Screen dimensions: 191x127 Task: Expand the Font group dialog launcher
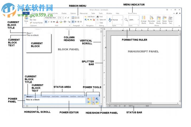(x=70, y=26)
